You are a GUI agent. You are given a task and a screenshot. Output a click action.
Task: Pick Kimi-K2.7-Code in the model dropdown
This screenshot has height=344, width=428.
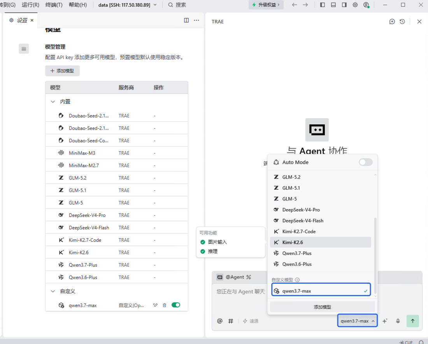click(321, 231)
